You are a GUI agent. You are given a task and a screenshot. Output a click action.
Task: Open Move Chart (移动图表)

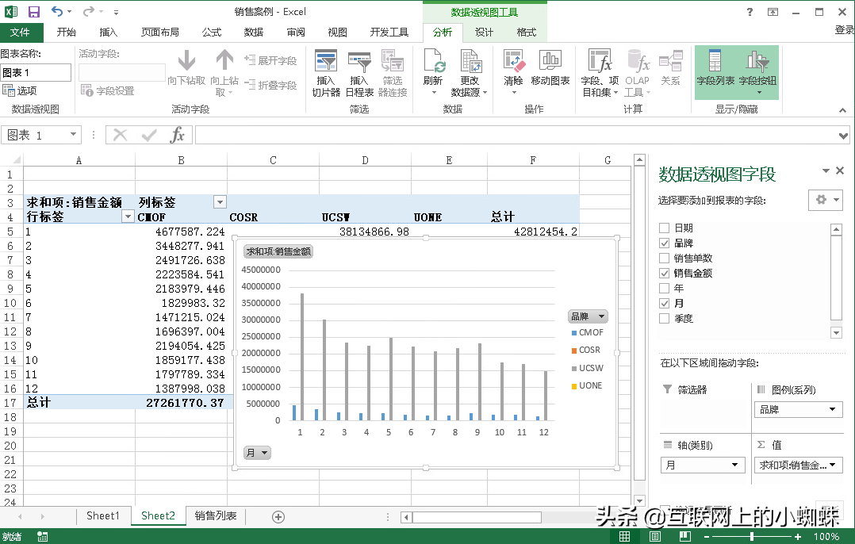point(550,68)
